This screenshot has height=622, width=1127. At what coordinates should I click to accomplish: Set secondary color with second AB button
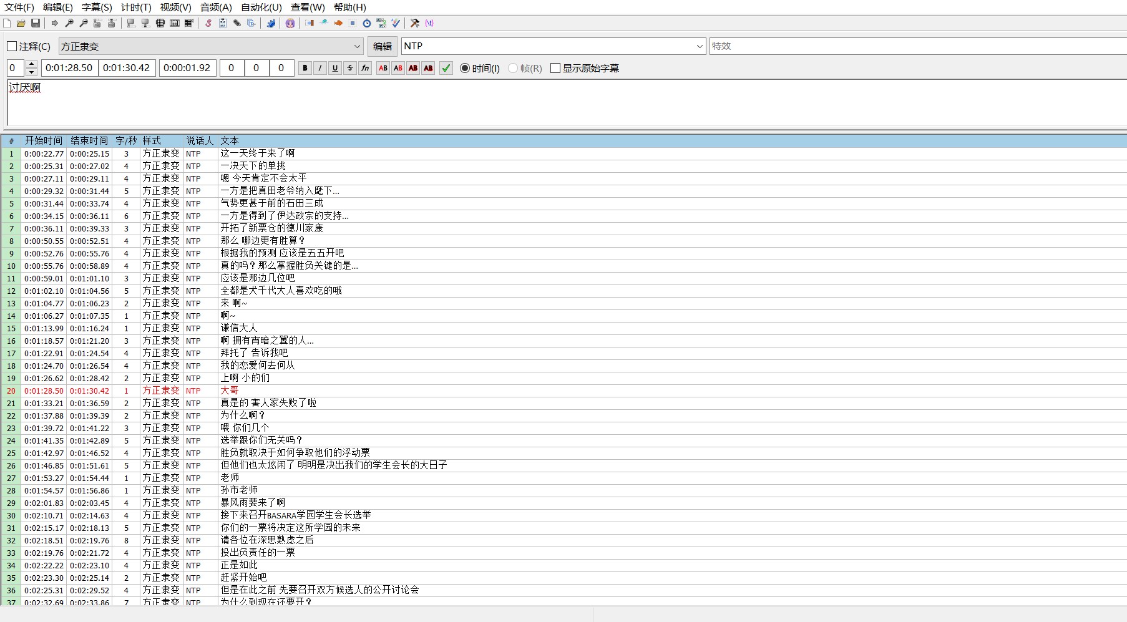tap(398, 68)
